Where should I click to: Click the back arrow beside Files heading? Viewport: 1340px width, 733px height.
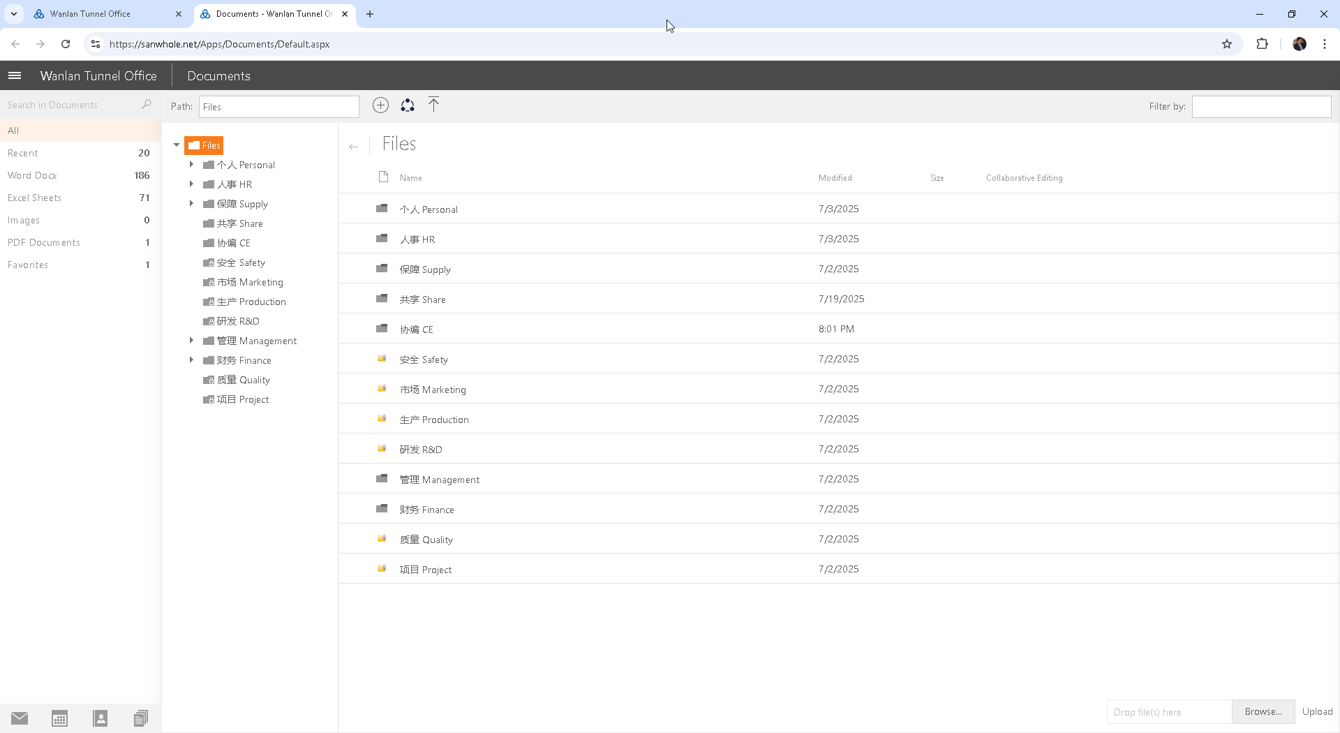[x=353, y=147]
